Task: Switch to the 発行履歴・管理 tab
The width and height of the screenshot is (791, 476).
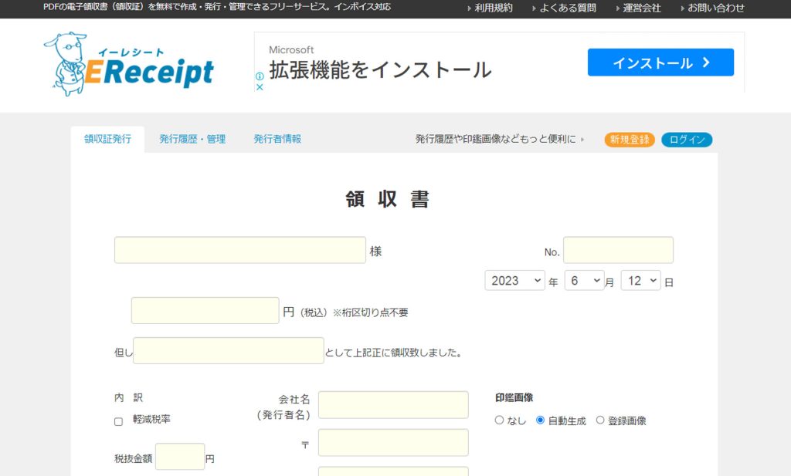Action: click(x=192, y=140)
